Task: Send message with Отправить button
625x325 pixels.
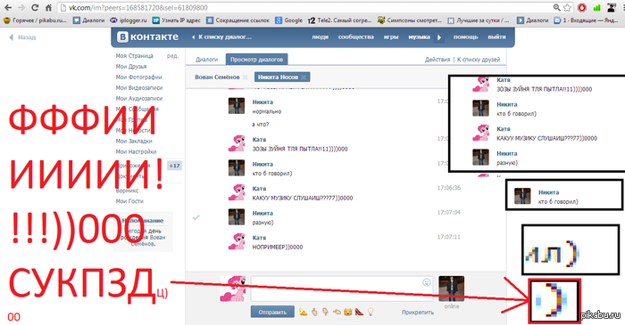Action: click(272, 312)
